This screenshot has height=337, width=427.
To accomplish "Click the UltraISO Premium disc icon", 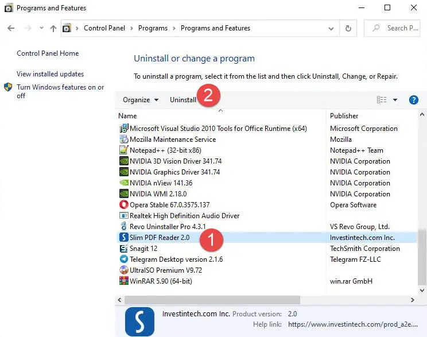I will tap(124, 270).
